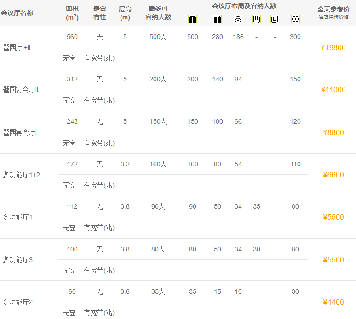
Task: Click the ¥8800 price
Action: tap(333, 132)
